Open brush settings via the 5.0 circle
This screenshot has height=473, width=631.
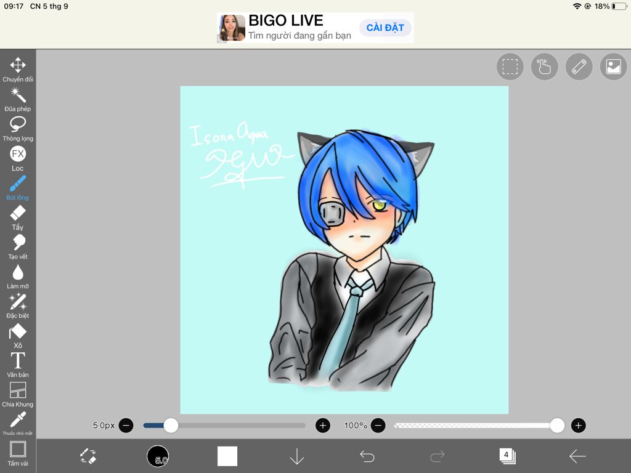(158, 456)
